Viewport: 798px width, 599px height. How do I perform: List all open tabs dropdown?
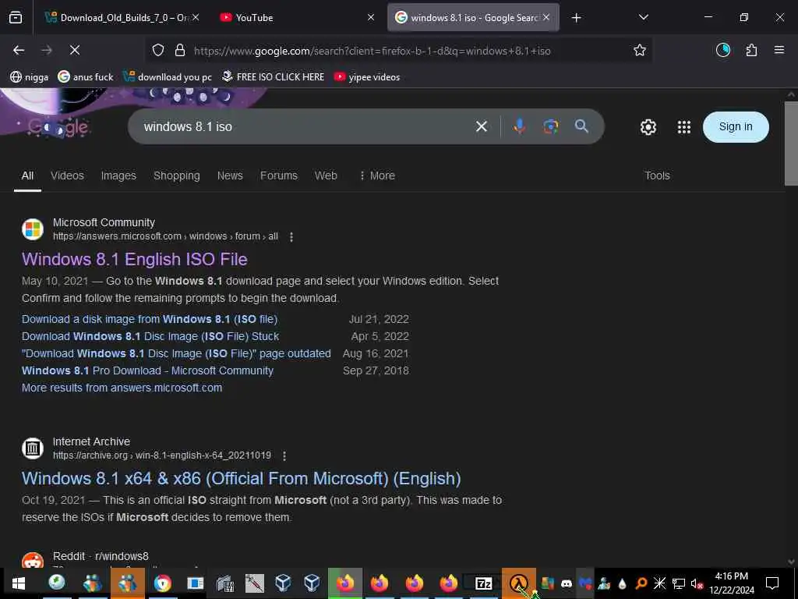click(643, 17)
